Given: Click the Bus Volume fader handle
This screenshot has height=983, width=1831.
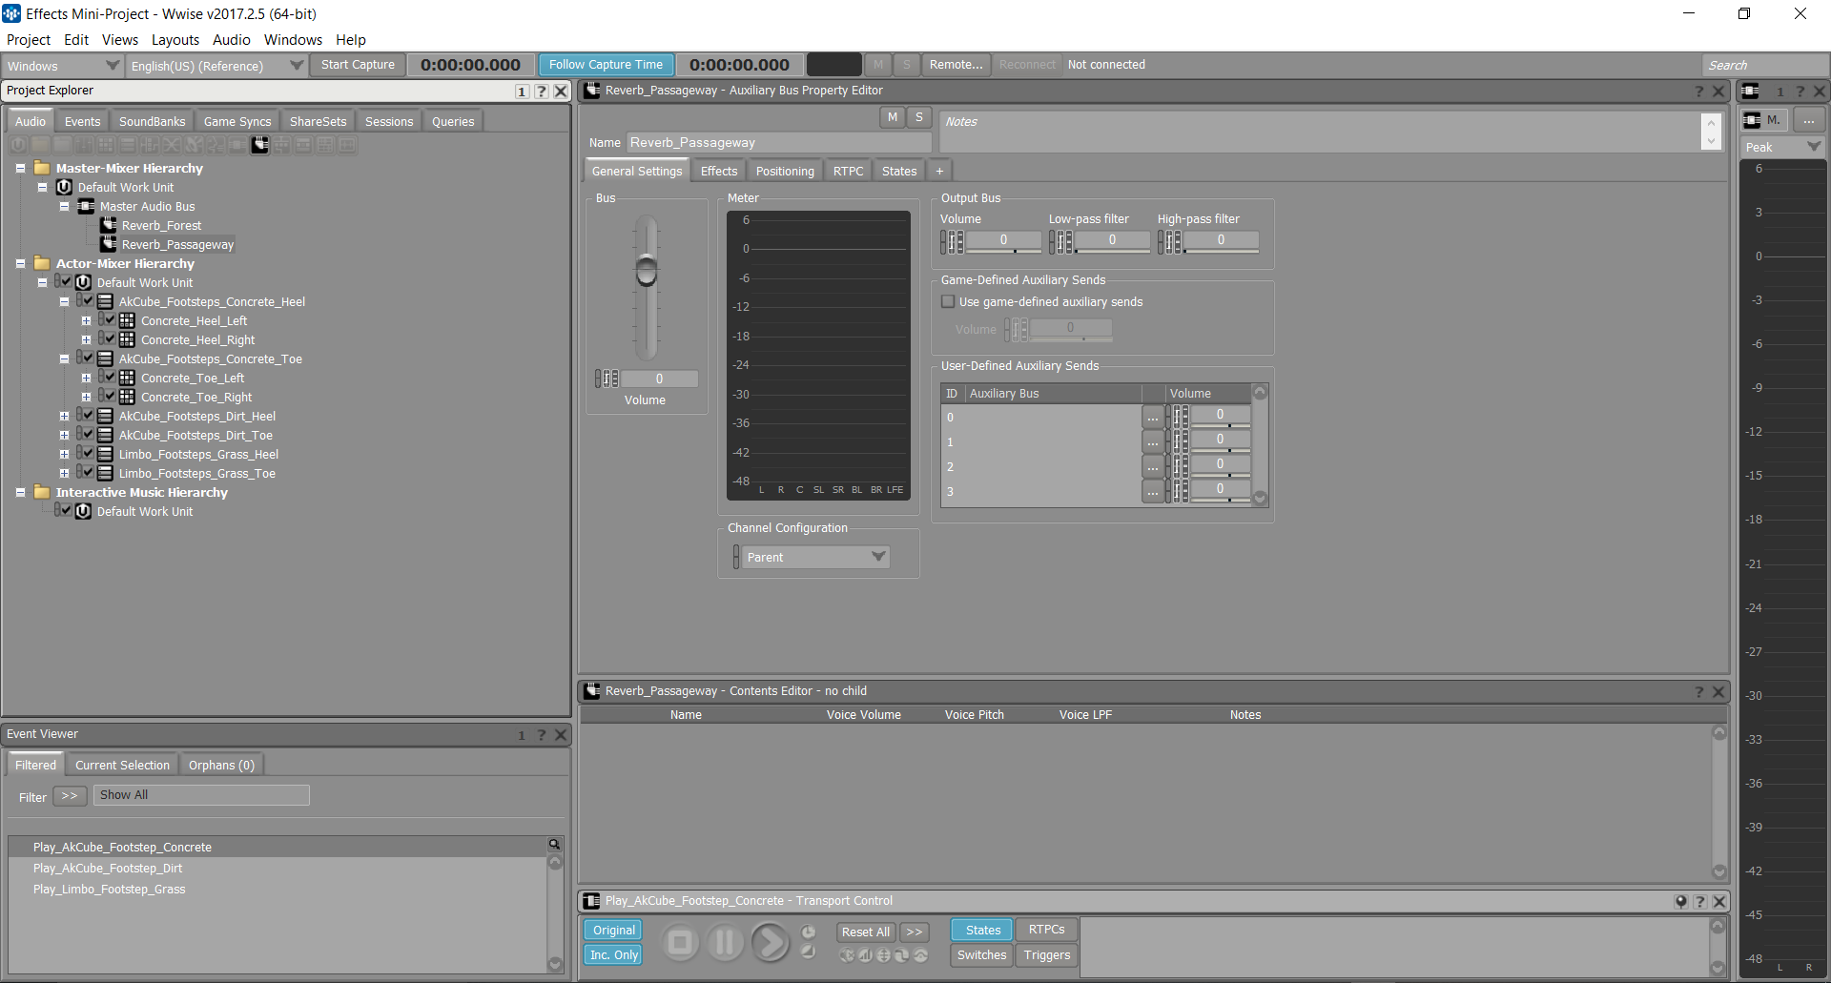Looking at the screenshot, I should pyautogui.click(x=647, y=271).
